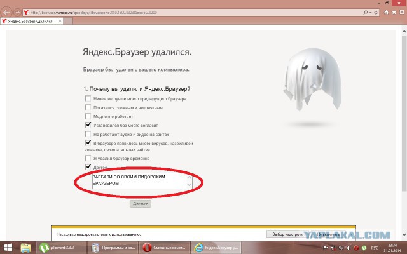
Task: Close the 'Яндекс.Браузер удалился' tab
Action: point(60,21)
